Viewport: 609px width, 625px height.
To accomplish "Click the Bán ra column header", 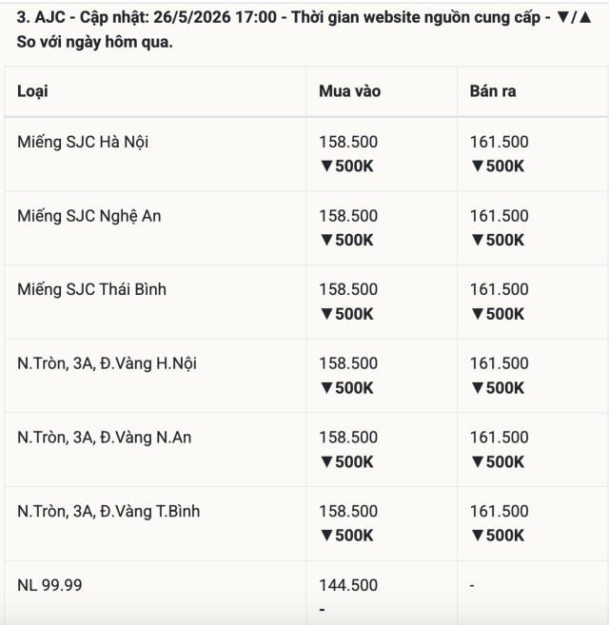I will coord(493,91).
